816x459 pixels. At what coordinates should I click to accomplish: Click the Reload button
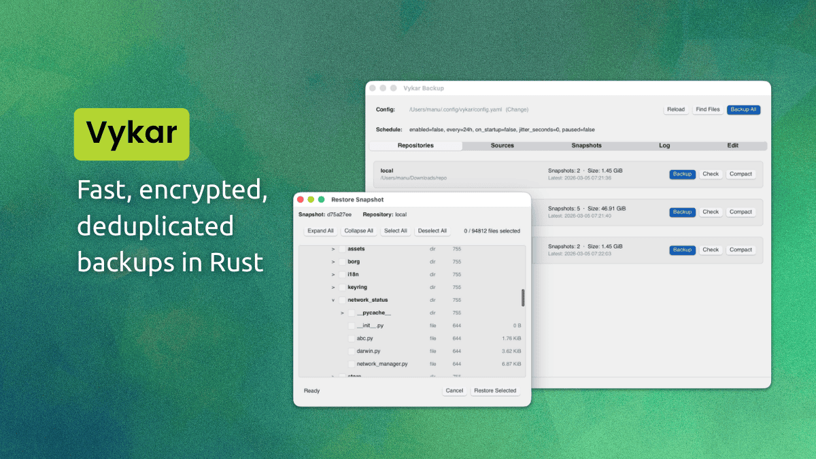(676, 109)
